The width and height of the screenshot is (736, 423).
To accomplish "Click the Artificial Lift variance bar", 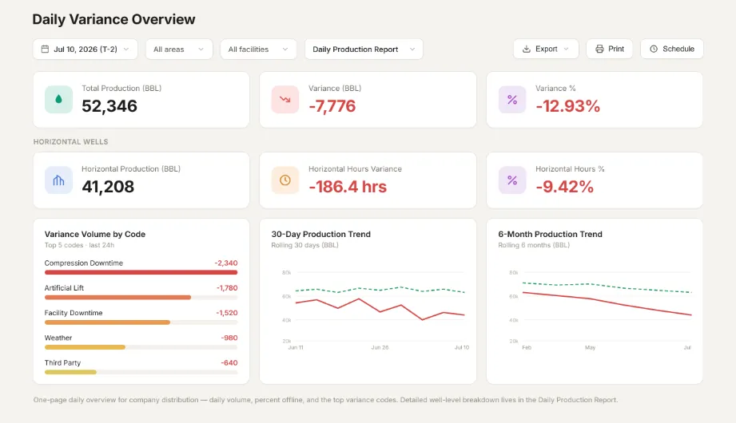I will click(x=117, y=298).
